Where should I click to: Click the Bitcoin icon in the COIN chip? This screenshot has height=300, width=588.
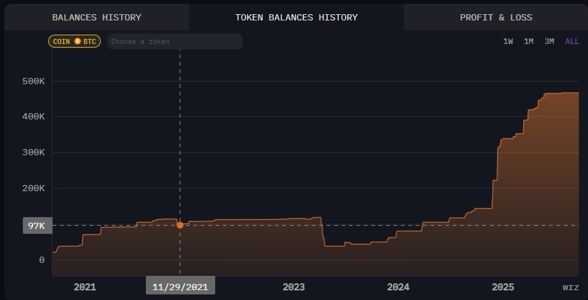pyautogui.click(x=77, y=41)
